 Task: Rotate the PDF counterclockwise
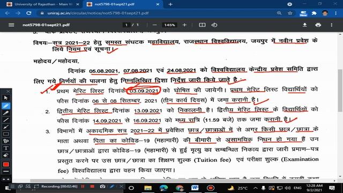pyautogui.click(x=214, y=25)
